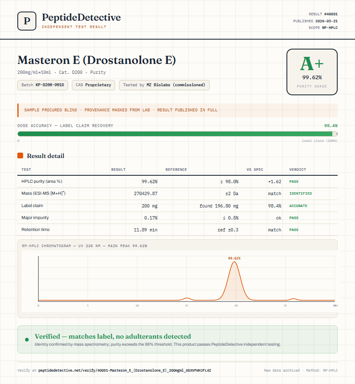This screenshot has height=384, width=355.
Task: Click the label claim (100%) marker text
Action: pos(319,141)
